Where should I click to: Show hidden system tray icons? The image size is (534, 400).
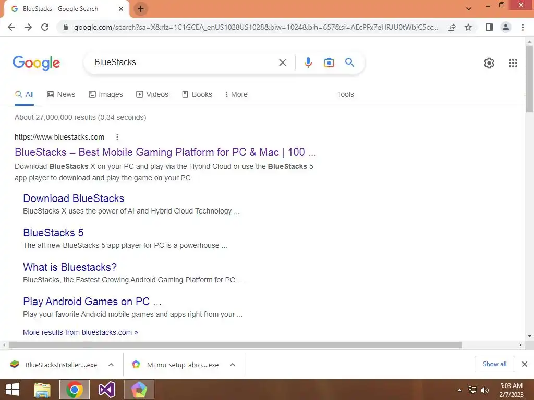pyautogui.click(x=460, y=390)
